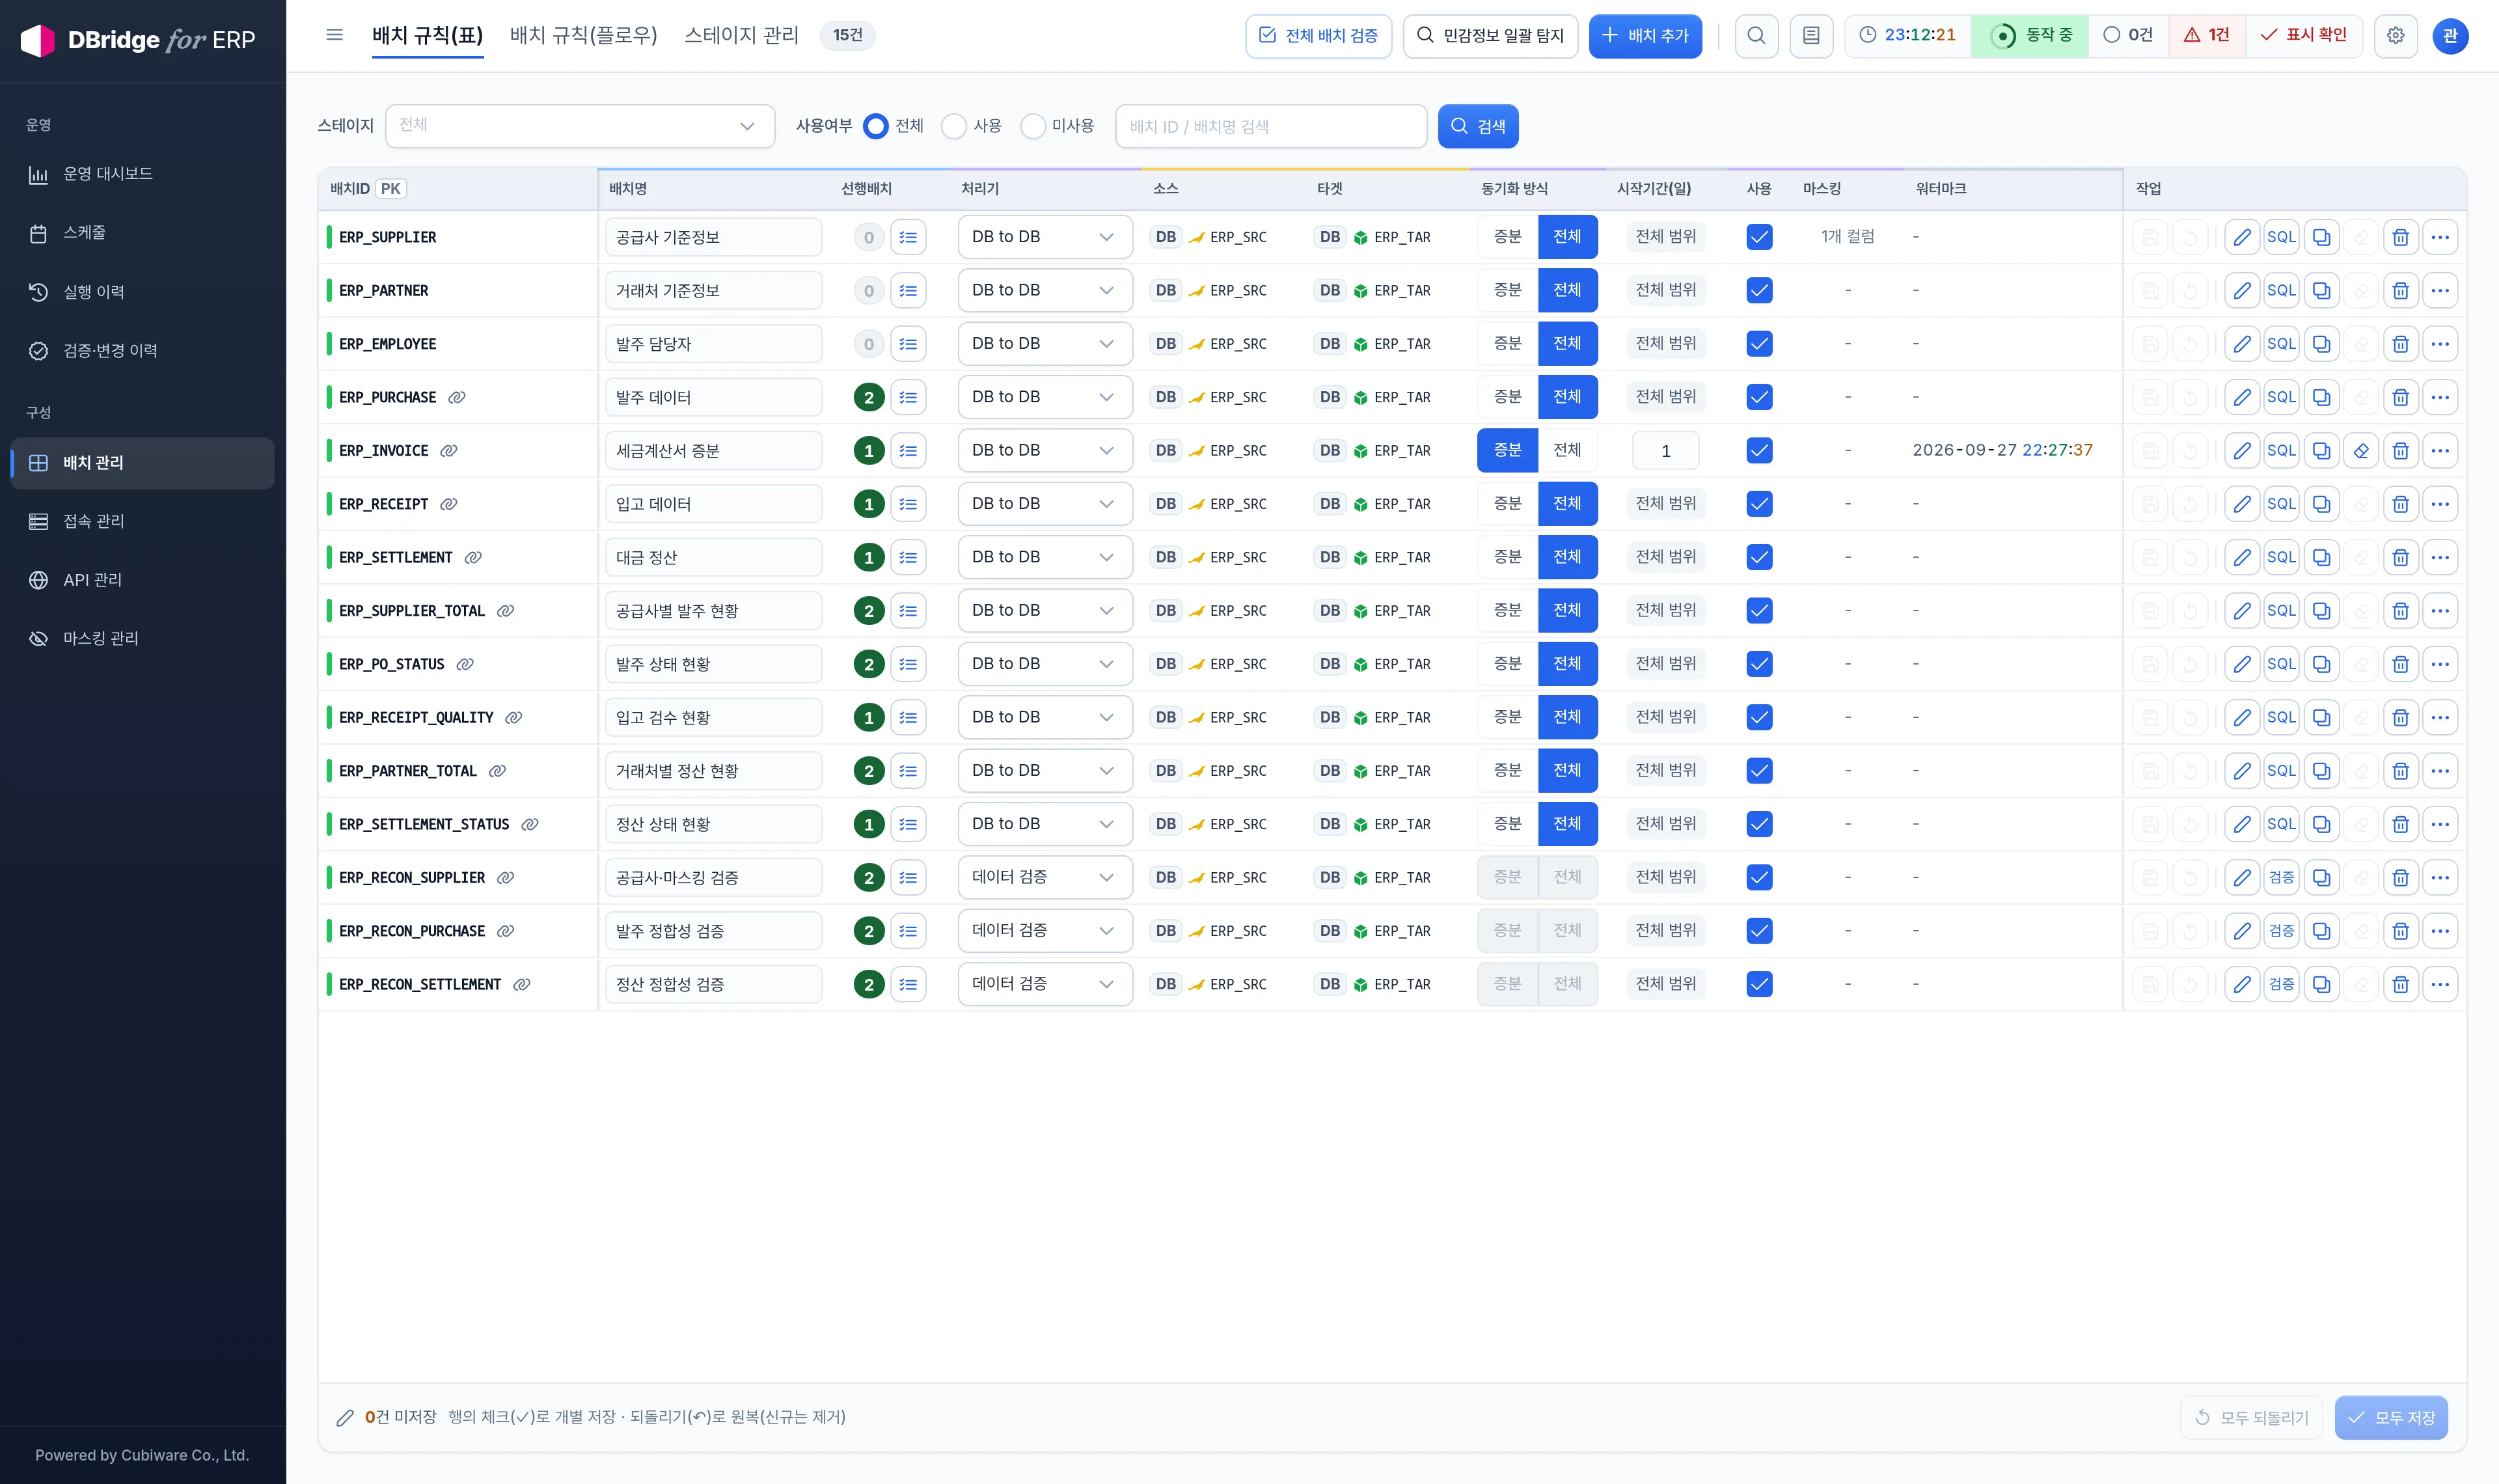Viewport: 2499px width, 1484px height.
Task: Click link icon next to ERP_PO_STATUS
Action: [x=465, y=664]
